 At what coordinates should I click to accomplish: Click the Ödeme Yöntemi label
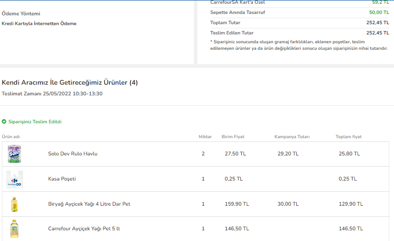(21, 13)
